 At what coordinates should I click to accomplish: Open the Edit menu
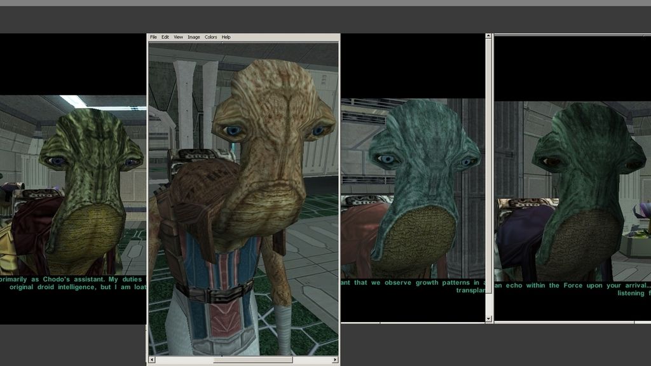click(165, 37)
